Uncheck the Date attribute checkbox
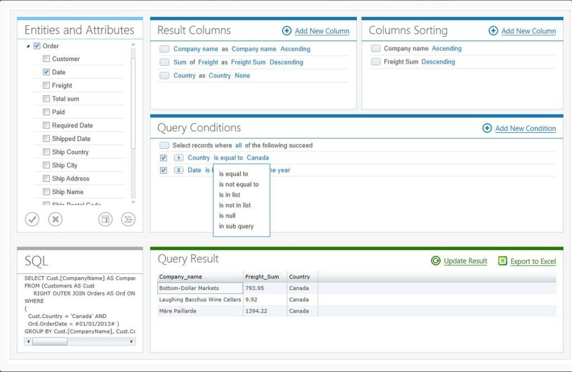572x372 pixels. click(46, 72)
